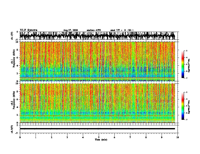The width and height of the screenshot is (200, 154).
Task: Click the ch.1 waveform trace panel
Action: (x=97, y=36)
